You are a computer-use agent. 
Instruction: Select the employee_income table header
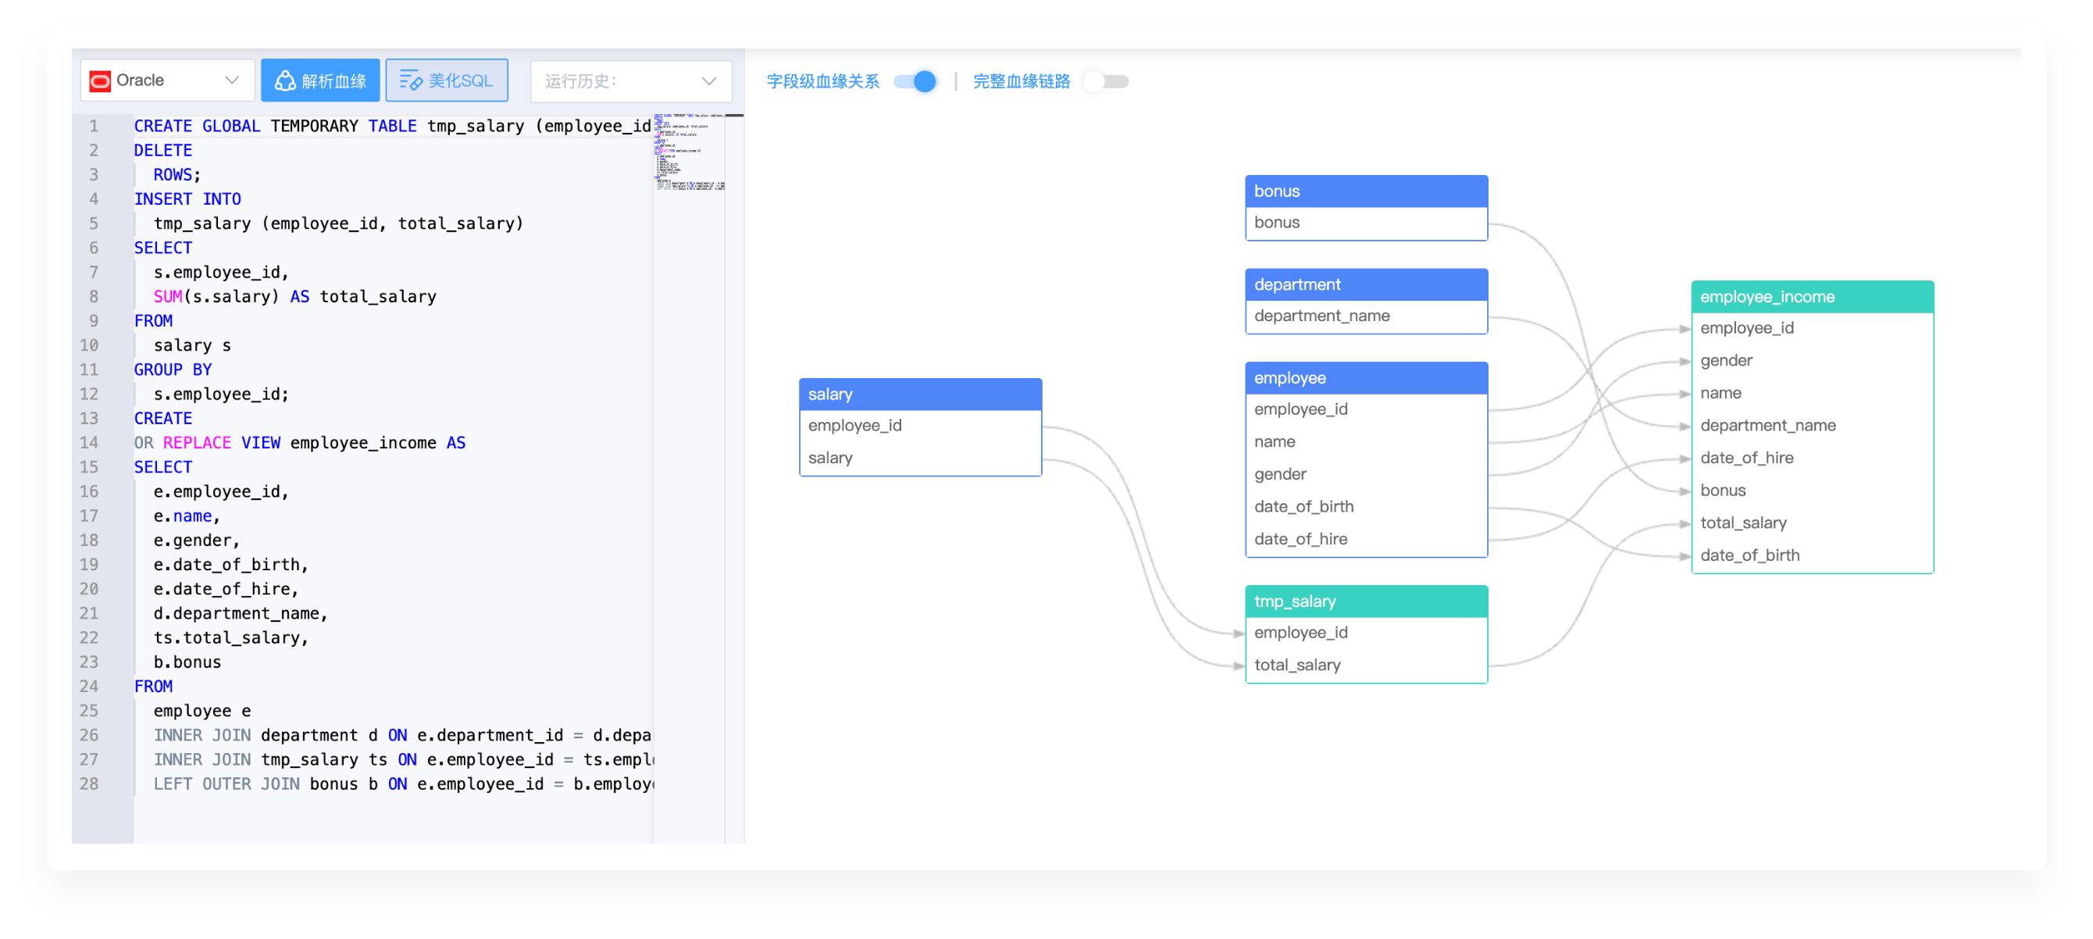(x=1811, y=297)
